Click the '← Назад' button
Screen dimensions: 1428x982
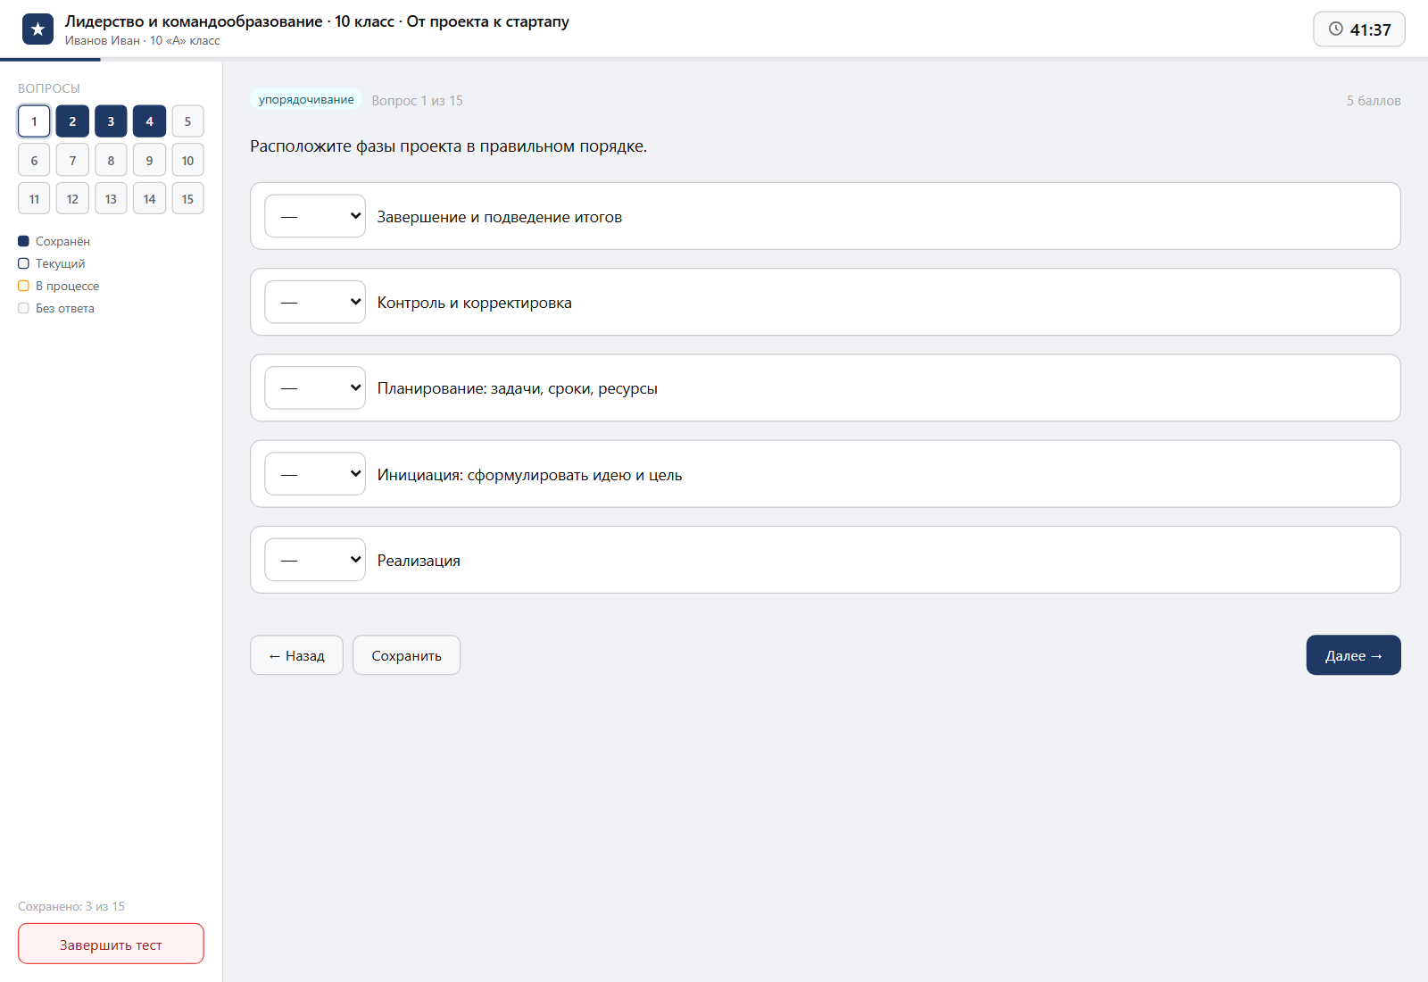[296, 655]
